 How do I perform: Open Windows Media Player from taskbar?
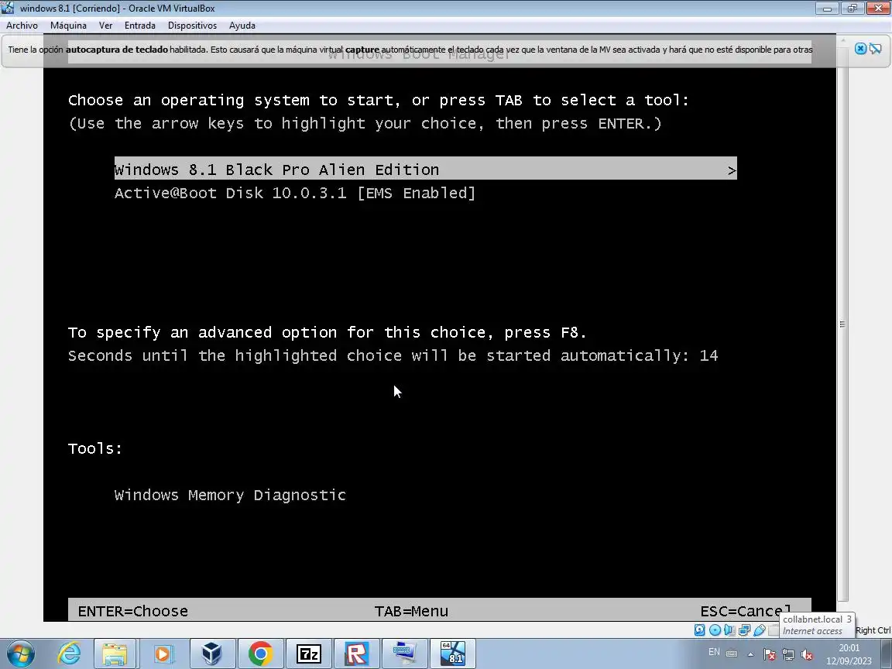click(x=163, y=654)
